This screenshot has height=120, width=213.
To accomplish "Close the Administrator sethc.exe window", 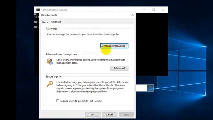I will [163, 10].
